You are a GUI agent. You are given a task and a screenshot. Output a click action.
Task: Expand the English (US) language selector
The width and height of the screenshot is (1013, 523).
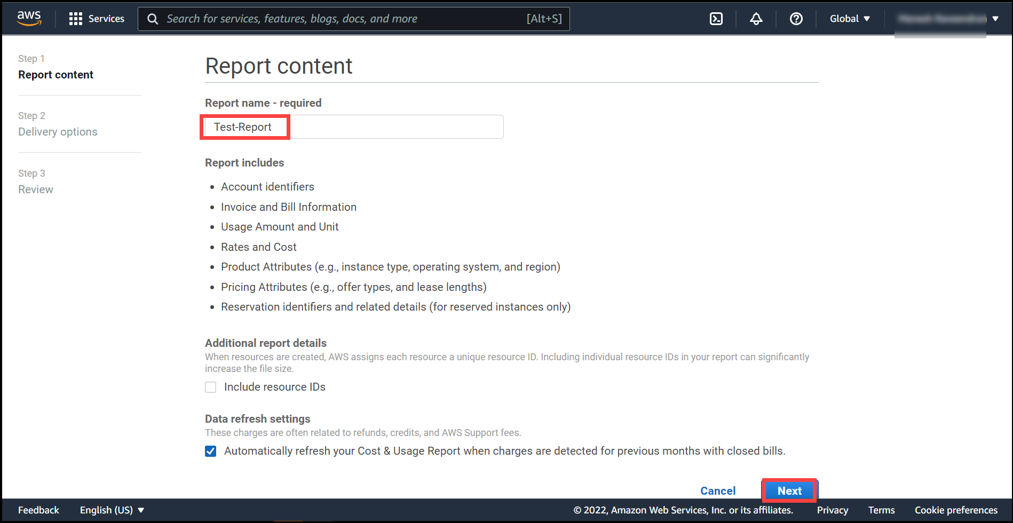pyautogui.click(x=112, y=510)
